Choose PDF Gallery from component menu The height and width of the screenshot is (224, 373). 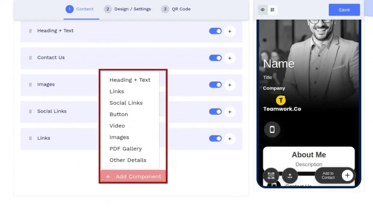[126, 149]
